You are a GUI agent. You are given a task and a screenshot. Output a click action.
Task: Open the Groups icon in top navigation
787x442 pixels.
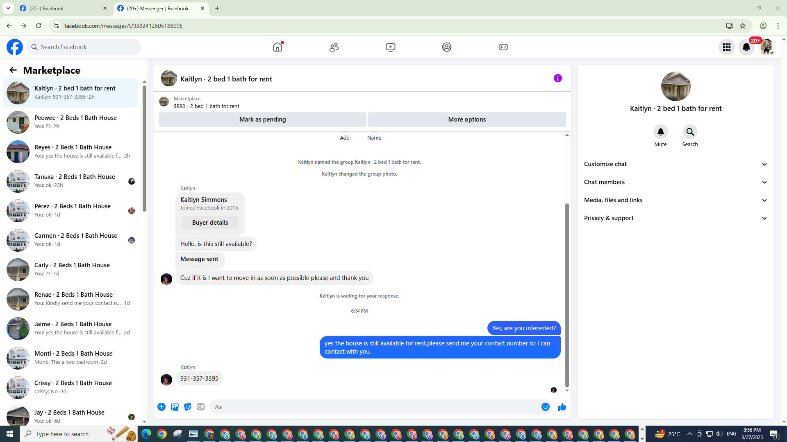click(x=447, y=47)
